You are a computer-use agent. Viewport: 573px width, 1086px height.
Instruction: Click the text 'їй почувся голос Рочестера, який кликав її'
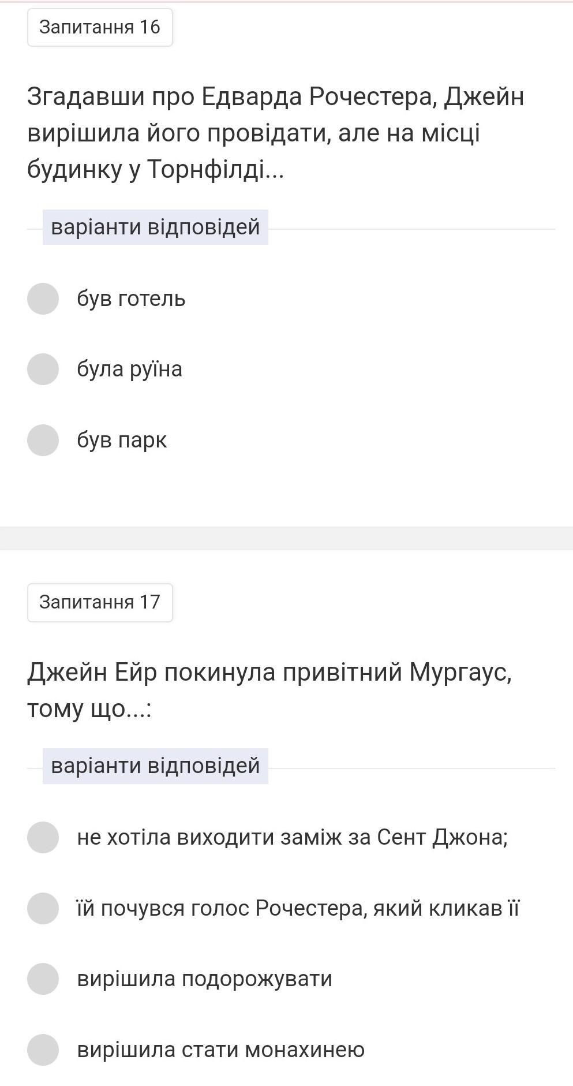[298, 908]
